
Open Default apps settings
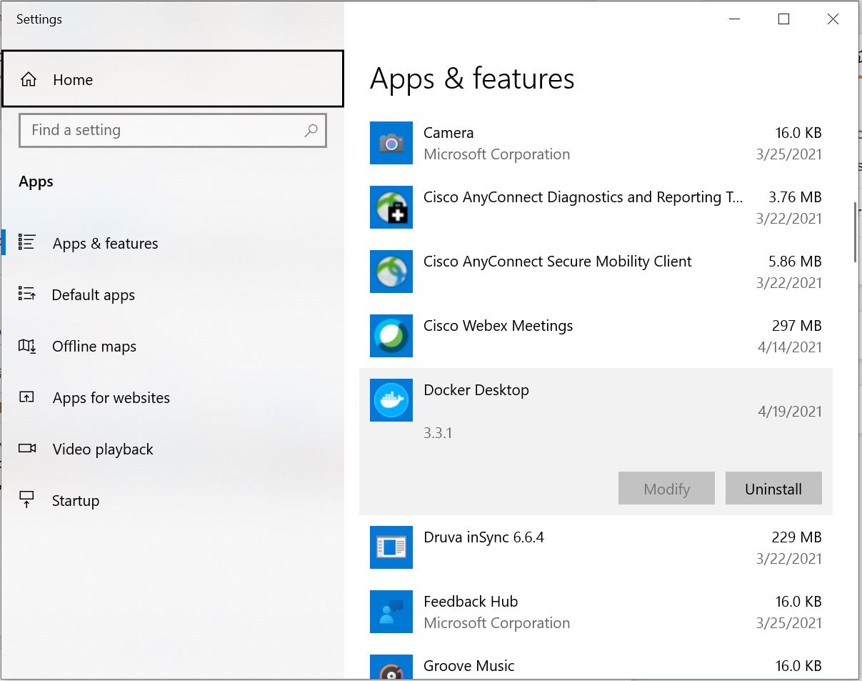click(x=93, y=295)
